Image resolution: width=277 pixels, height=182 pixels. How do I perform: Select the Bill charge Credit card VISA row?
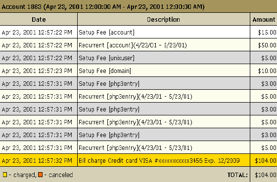(x=138, y=160)
